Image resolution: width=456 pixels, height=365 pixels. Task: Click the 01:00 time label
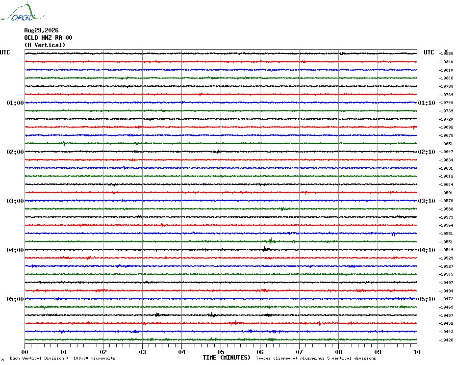click(15, 103)
